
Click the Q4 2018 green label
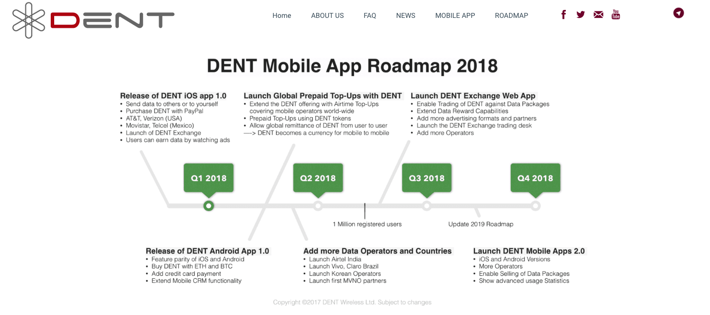coord(535,178)
